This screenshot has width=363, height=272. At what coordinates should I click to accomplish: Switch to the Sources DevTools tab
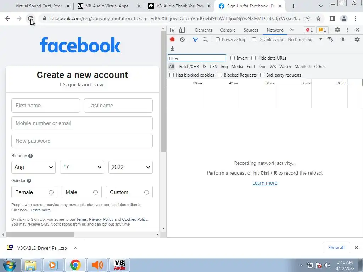tap(251, 30)
